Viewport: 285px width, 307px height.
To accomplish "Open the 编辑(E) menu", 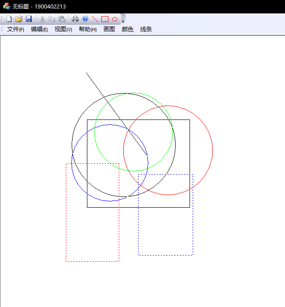I will click(39, 30).
